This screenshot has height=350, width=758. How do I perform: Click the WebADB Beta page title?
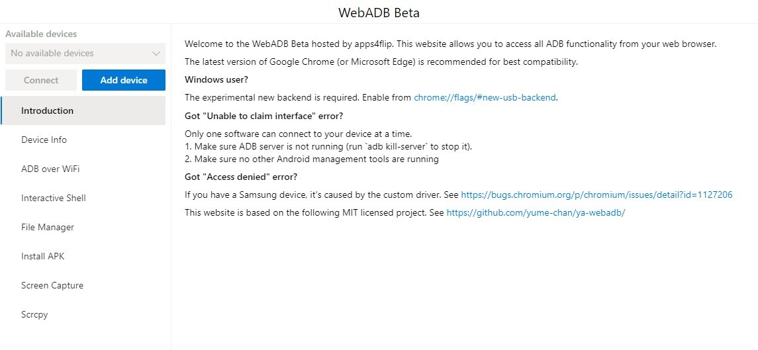379,13
